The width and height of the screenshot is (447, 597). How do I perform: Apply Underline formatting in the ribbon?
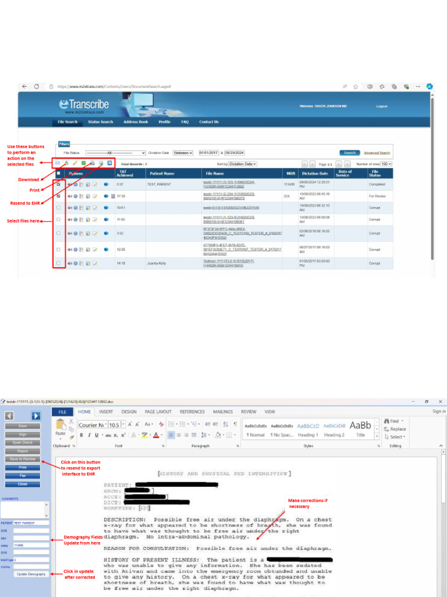click(97, 435)
